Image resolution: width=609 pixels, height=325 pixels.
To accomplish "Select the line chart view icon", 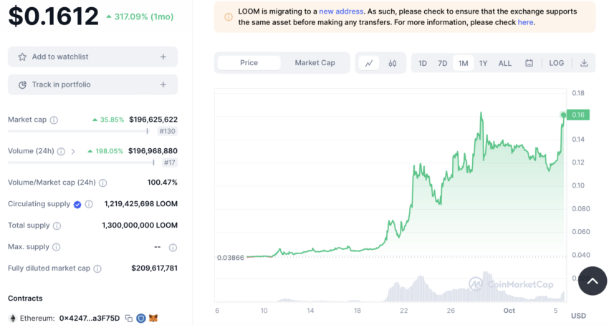I will tap(369, 63).
